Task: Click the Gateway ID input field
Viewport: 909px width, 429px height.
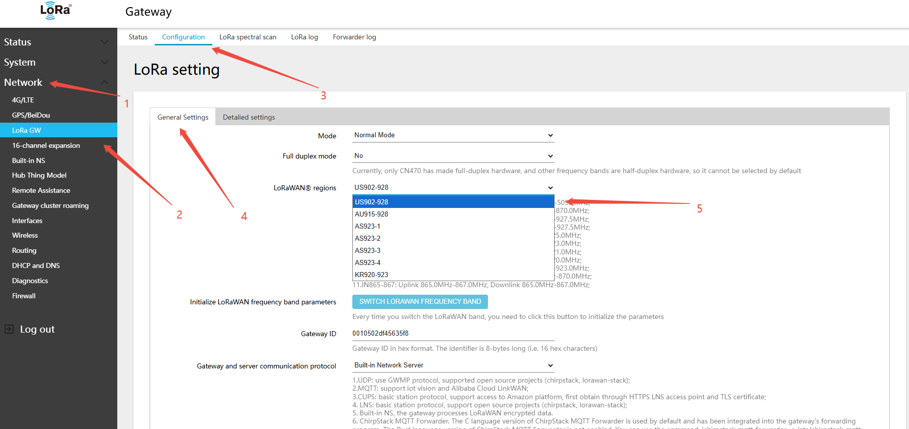Action: click(x=453, y=334)
